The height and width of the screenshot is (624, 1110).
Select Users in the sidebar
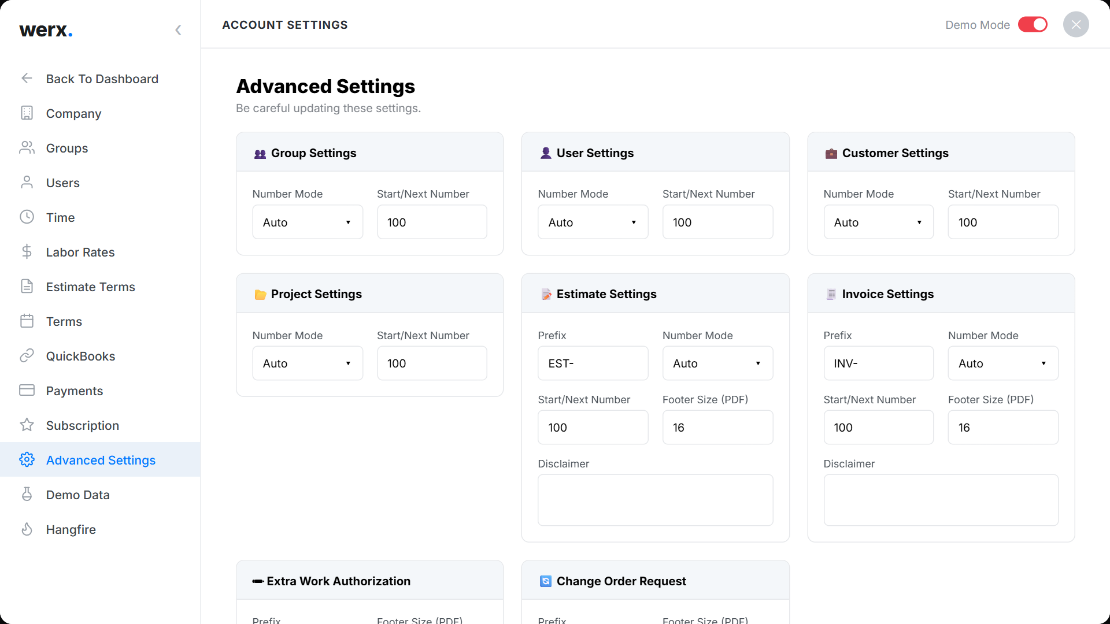[63, 183]
